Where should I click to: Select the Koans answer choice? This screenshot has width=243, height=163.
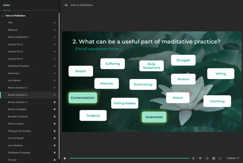178,98
